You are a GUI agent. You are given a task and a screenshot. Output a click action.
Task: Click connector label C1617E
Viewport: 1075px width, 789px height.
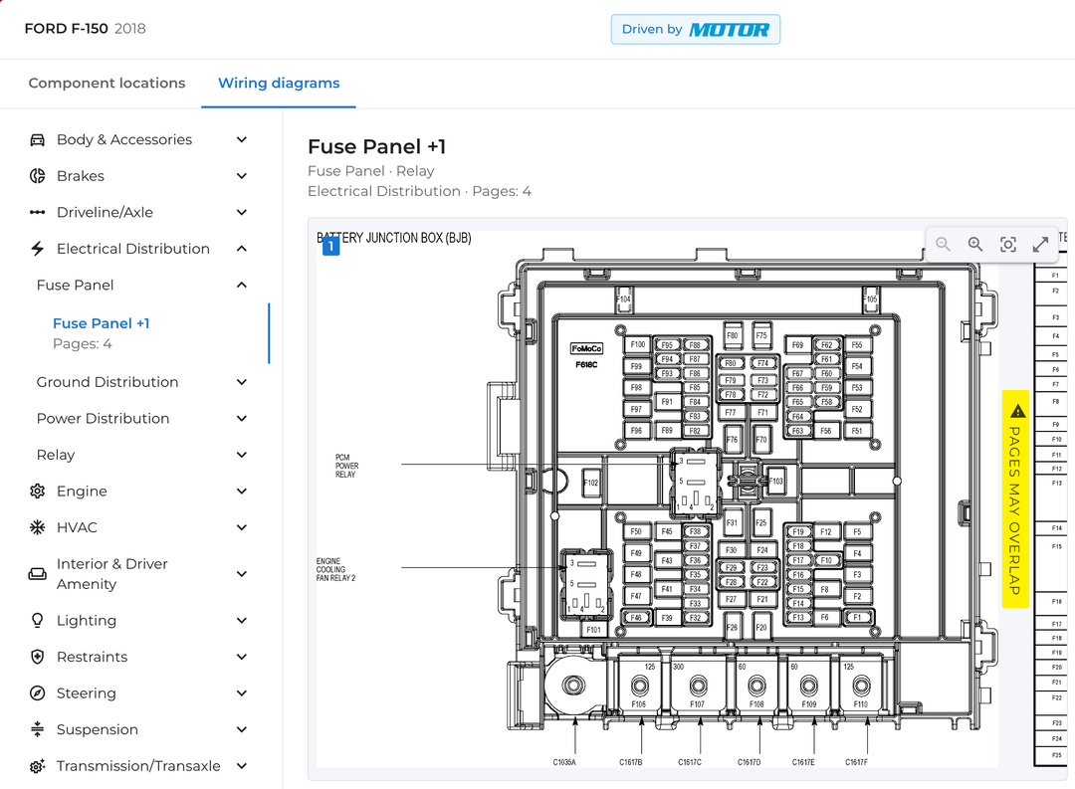(803, 762)
